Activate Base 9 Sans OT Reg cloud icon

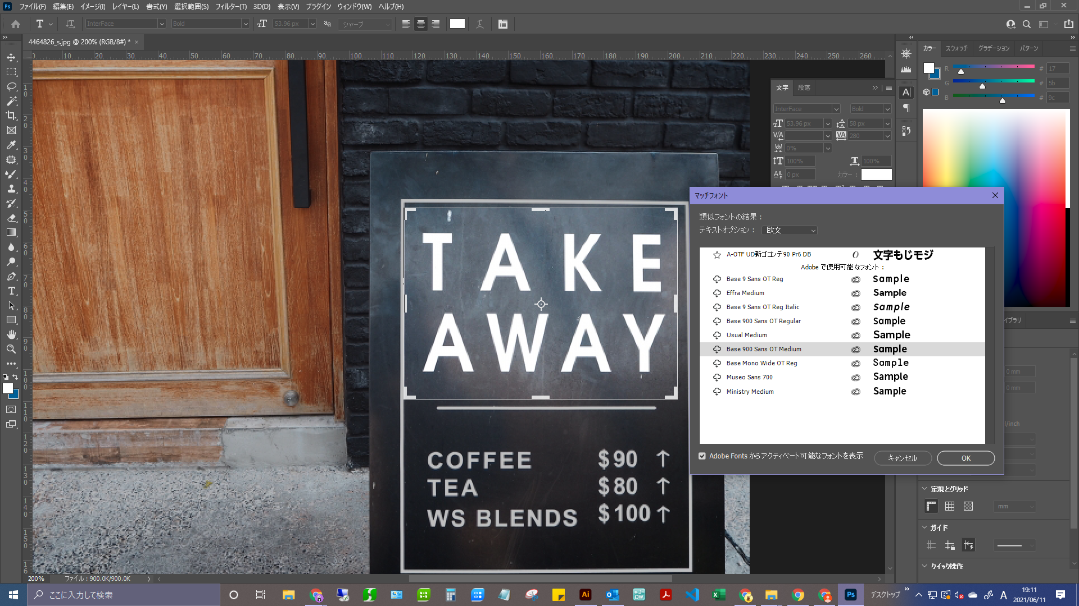pos(717,279)
